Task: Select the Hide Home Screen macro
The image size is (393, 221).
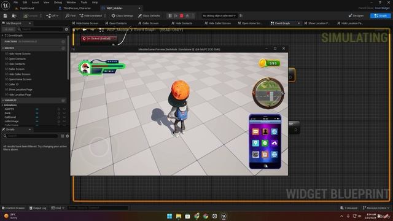Action: click(x=19, y=53)
